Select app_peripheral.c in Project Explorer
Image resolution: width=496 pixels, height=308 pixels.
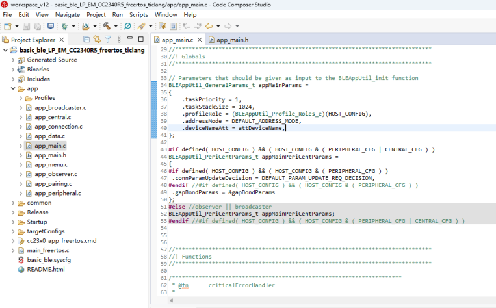(x=57, y=193)
